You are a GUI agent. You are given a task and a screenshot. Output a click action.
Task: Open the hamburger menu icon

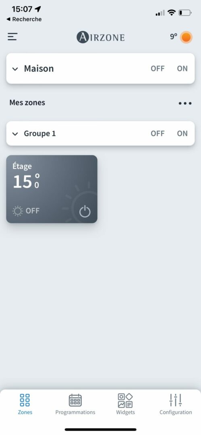click(12, 37)
